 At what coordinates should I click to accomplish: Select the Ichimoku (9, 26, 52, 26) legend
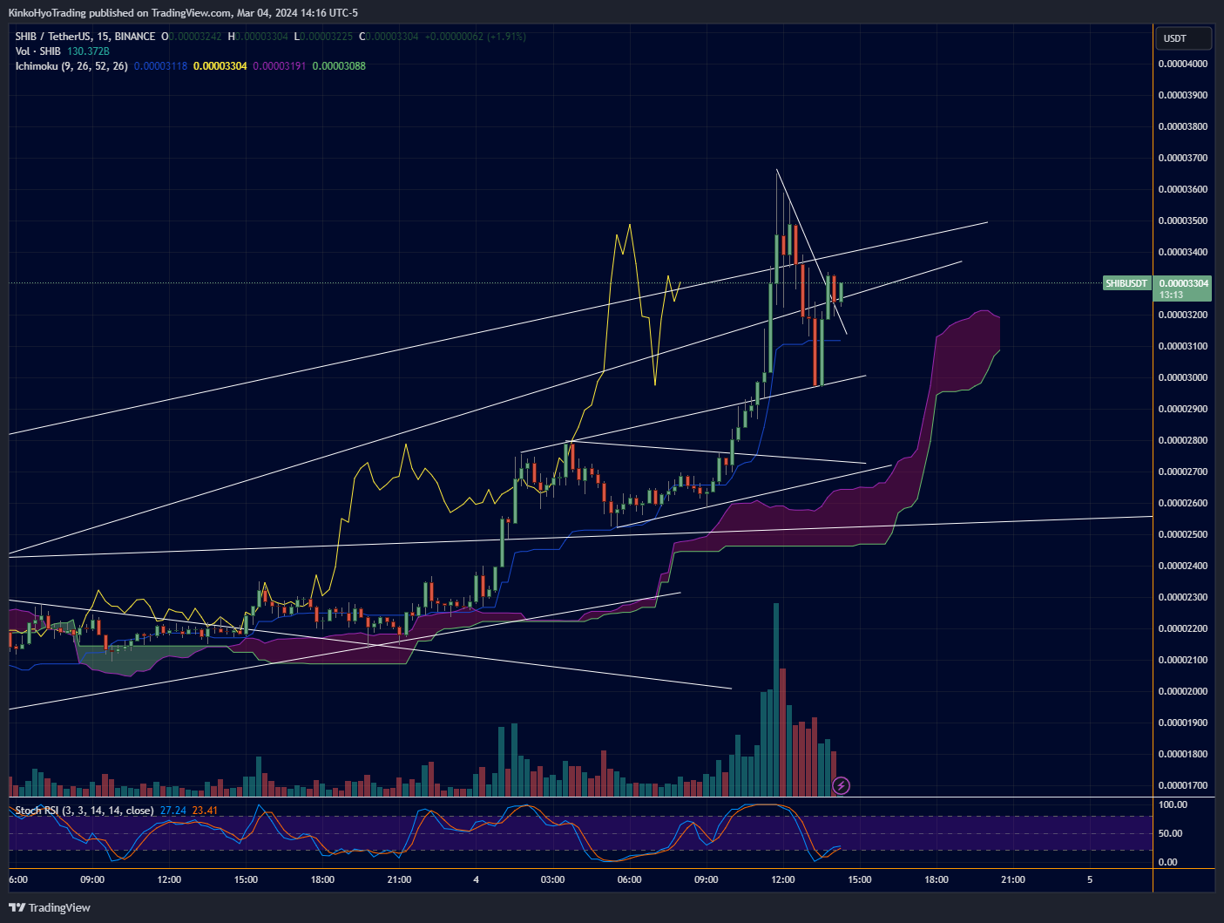coord(71,66)
